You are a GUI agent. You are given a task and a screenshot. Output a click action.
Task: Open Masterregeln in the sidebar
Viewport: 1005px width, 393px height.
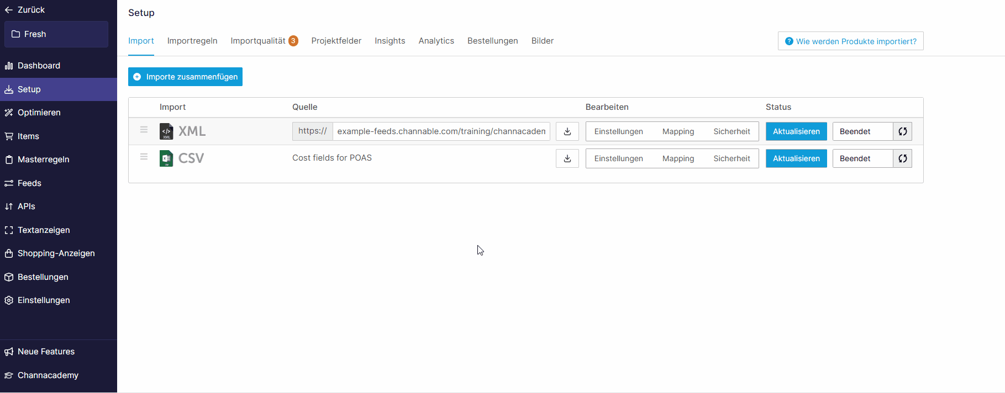pyautogui.click(x=59, y=160)
